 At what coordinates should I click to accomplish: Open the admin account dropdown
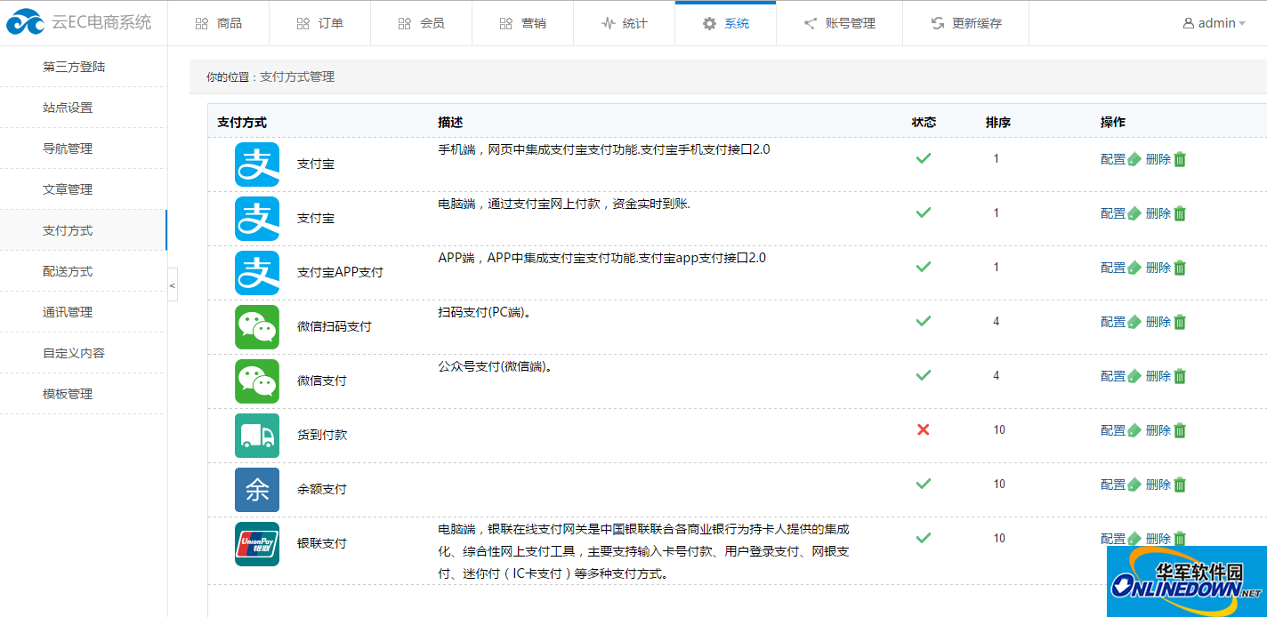(1214, 22)
